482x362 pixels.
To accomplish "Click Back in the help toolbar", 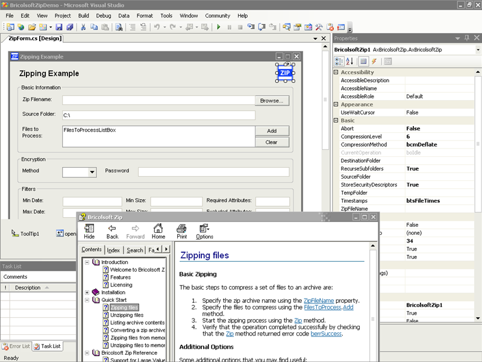I will (x=112, y=232).
